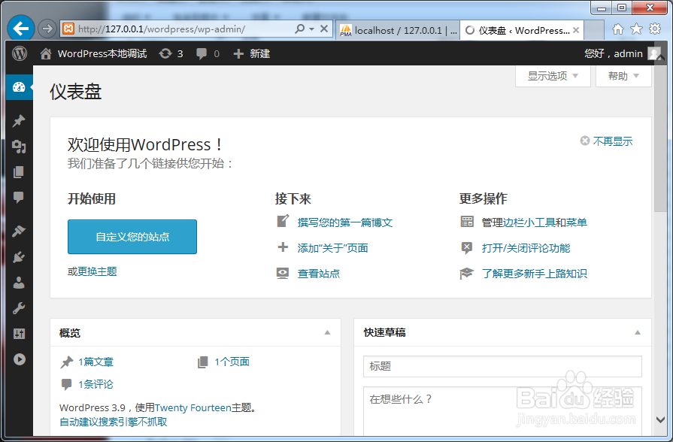Screen dimensions: 673x442
Task: Open the 1篇文章 link
Action: pos(95,362)
